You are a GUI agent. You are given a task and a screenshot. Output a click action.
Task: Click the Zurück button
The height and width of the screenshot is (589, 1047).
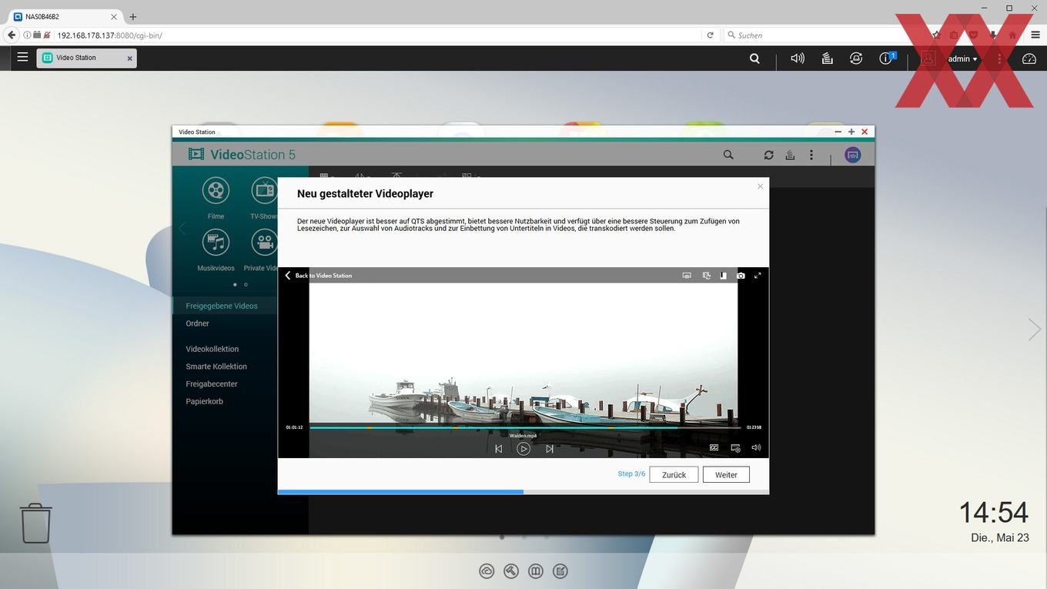tap(674, 474)
